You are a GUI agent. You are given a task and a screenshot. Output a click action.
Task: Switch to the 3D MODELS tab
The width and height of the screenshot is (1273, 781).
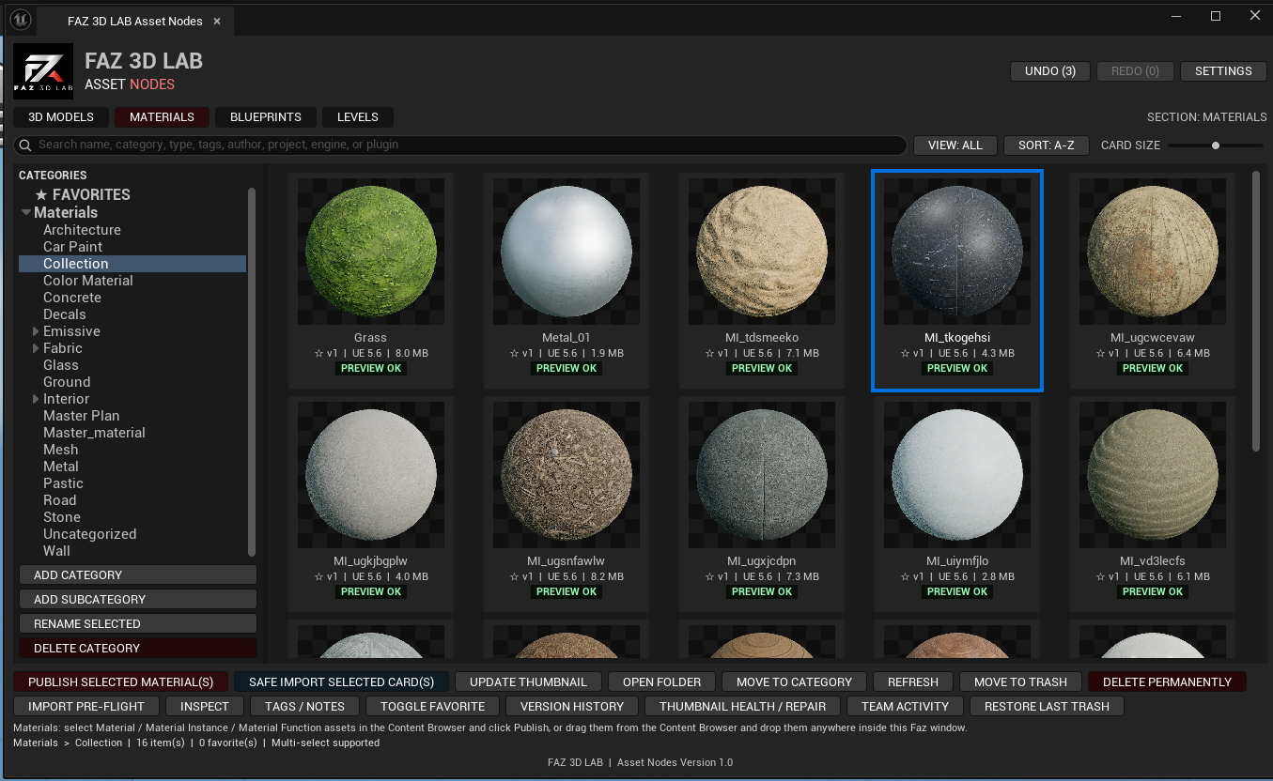[x=61, y=117]
